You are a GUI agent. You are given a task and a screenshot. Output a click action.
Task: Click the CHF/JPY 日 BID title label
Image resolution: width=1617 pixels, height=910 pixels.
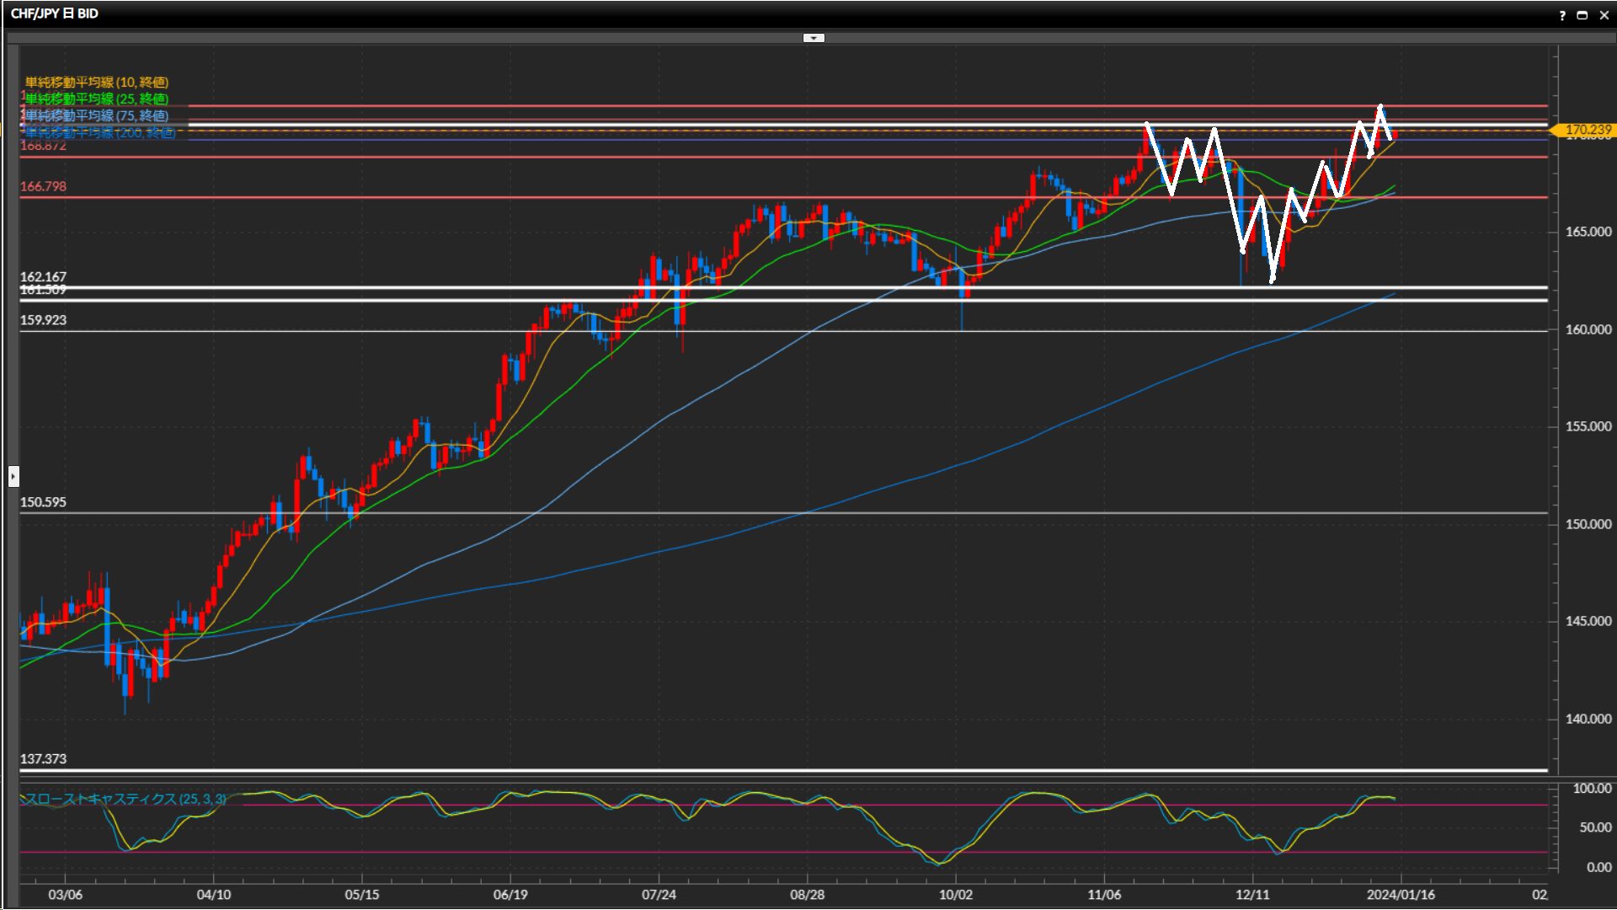[x=55, y=13]
